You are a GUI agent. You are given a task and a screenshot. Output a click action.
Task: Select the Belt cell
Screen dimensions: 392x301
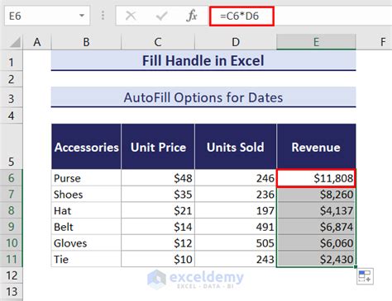pos(86,227)
